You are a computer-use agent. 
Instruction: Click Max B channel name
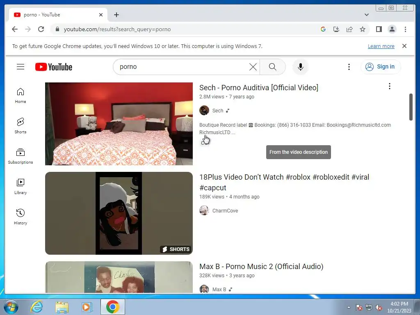pos(219,289)
